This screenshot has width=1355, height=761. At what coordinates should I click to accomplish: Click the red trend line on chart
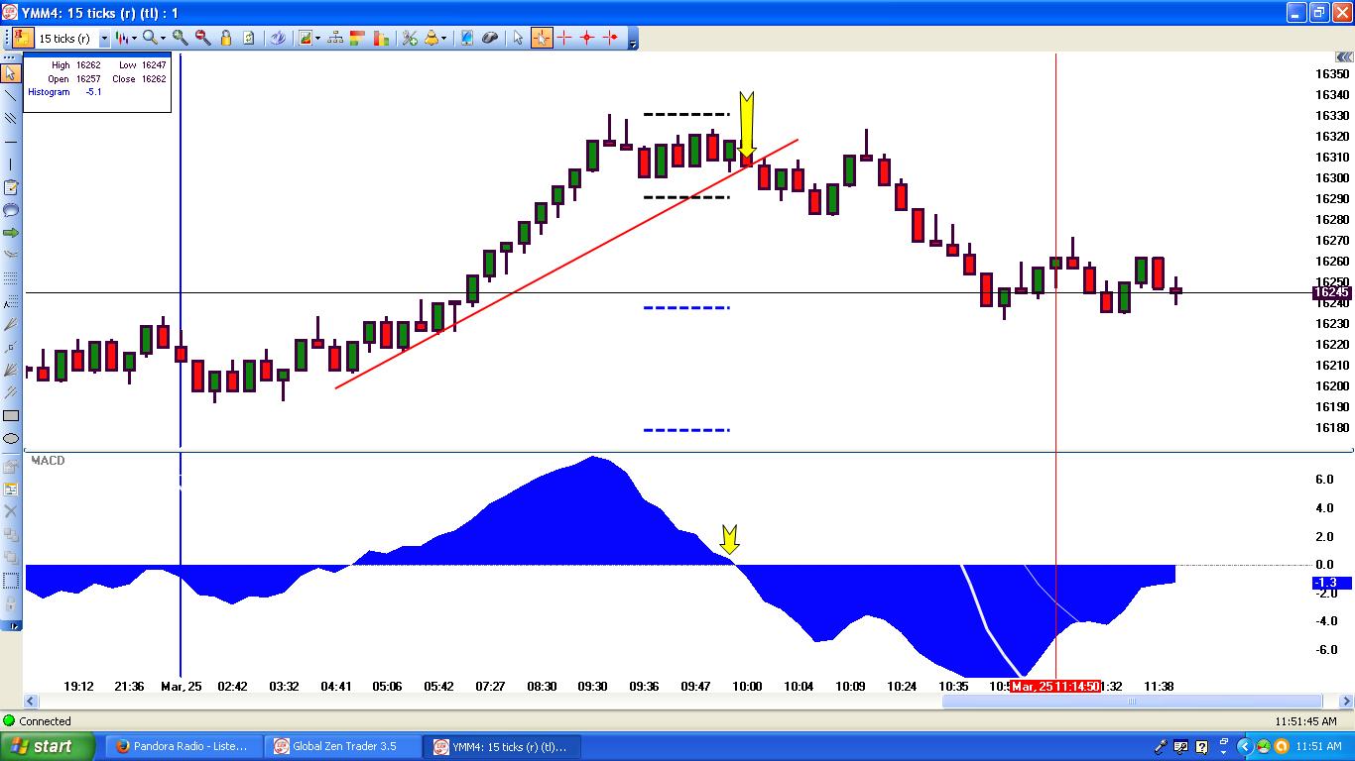(x=566, y=264)
